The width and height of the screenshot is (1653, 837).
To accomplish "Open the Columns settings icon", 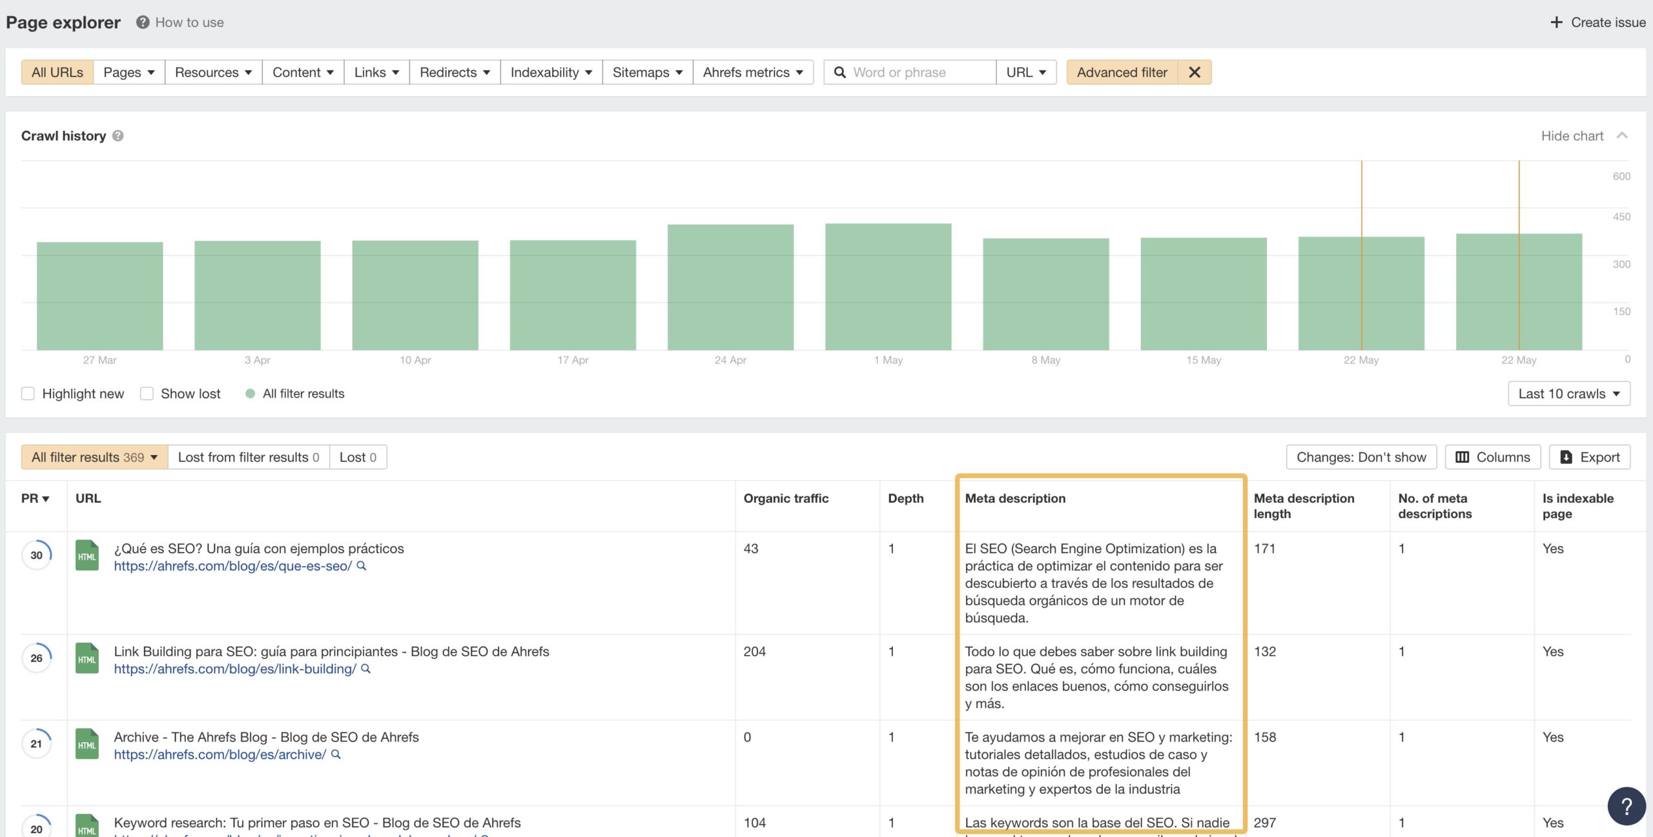I will tap(1463, 456).
